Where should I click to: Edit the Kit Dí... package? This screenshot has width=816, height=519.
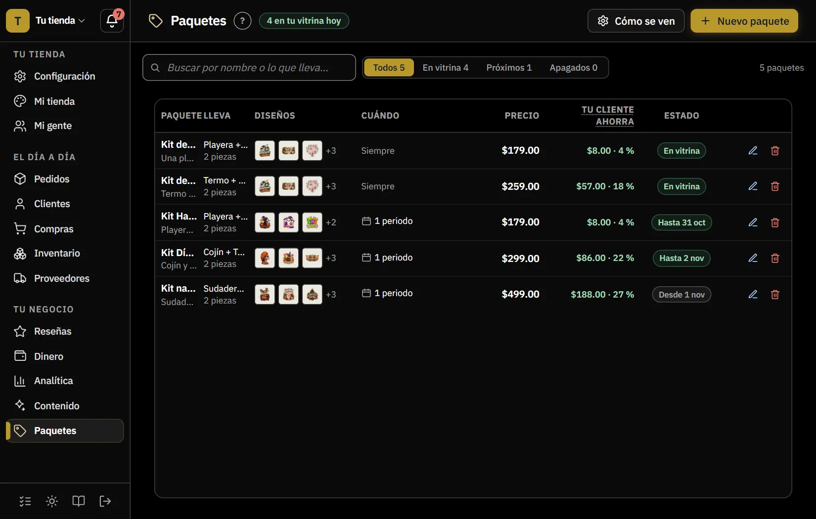point(753,258)
